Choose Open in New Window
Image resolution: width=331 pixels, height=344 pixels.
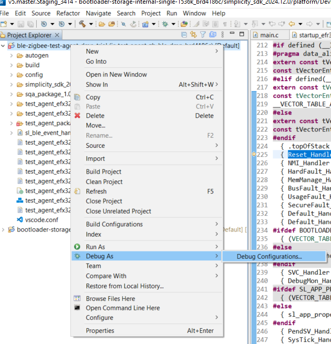147,75
